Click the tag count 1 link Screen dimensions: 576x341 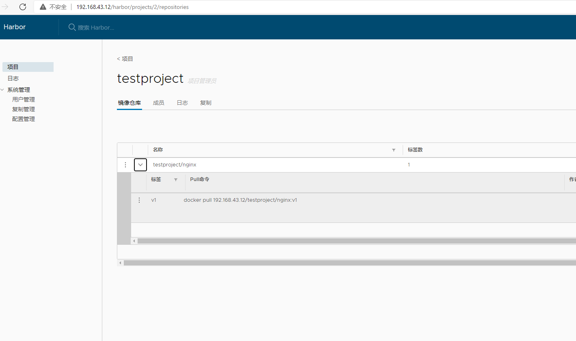click(x=409, y=165)
